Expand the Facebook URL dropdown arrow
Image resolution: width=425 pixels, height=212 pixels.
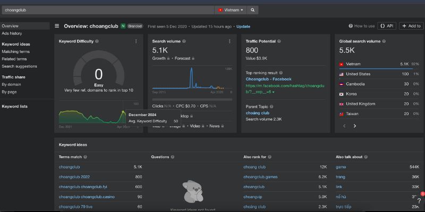pos(273,92)
